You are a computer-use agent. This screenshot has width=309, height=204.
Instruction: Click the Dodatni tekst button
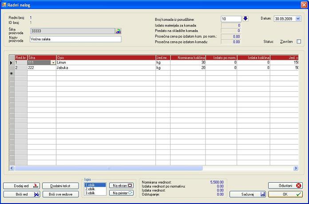pos(61,186)
